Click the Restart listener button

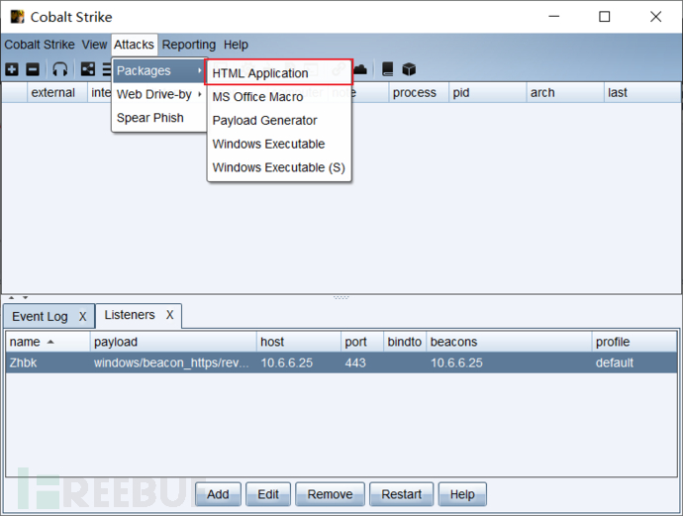coord(401,494)
